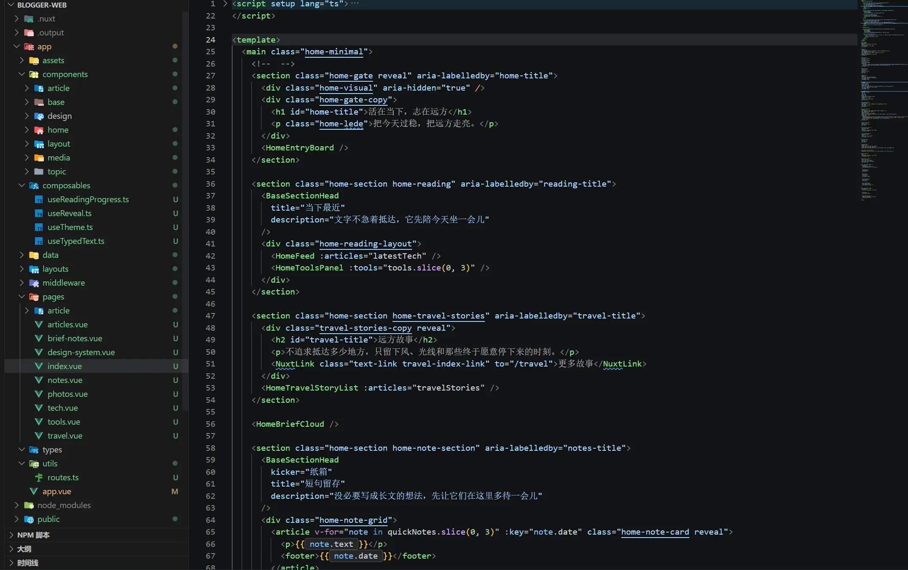Click the app folder icon
908x570 pixels.
coord(29,47)
